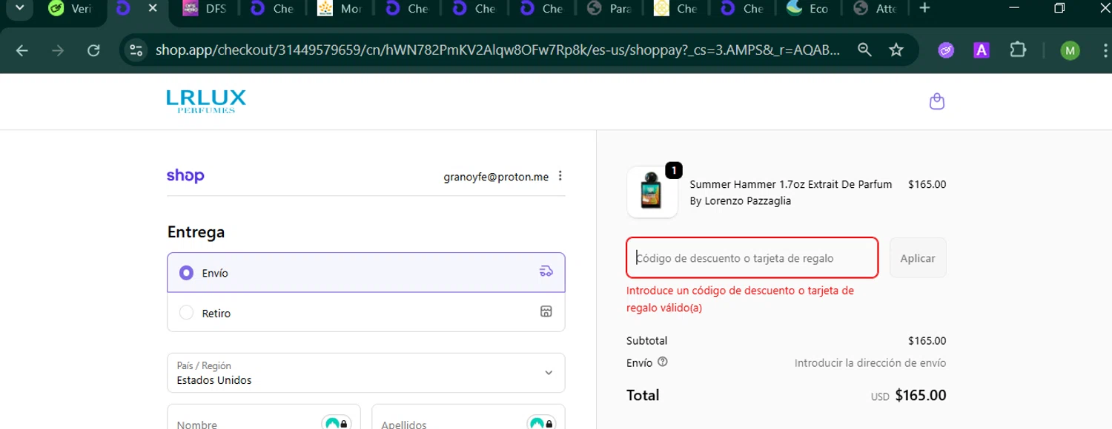Go back to previous page
1112x429 pixels.
point(22,50)
